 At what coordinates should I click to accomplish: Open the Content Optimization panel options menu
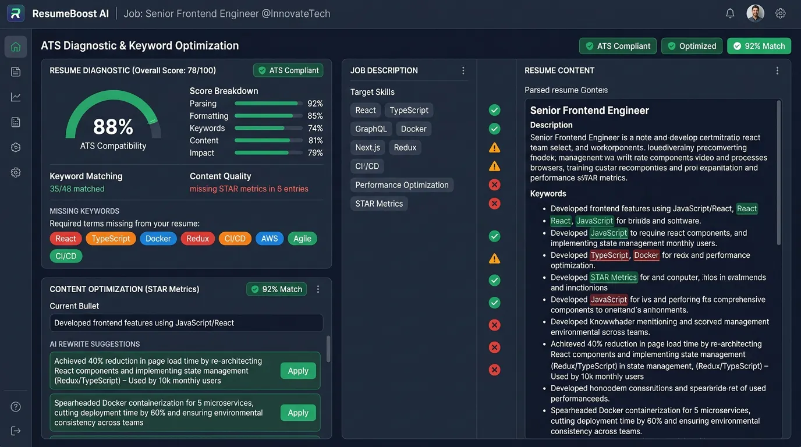point(318,289)
